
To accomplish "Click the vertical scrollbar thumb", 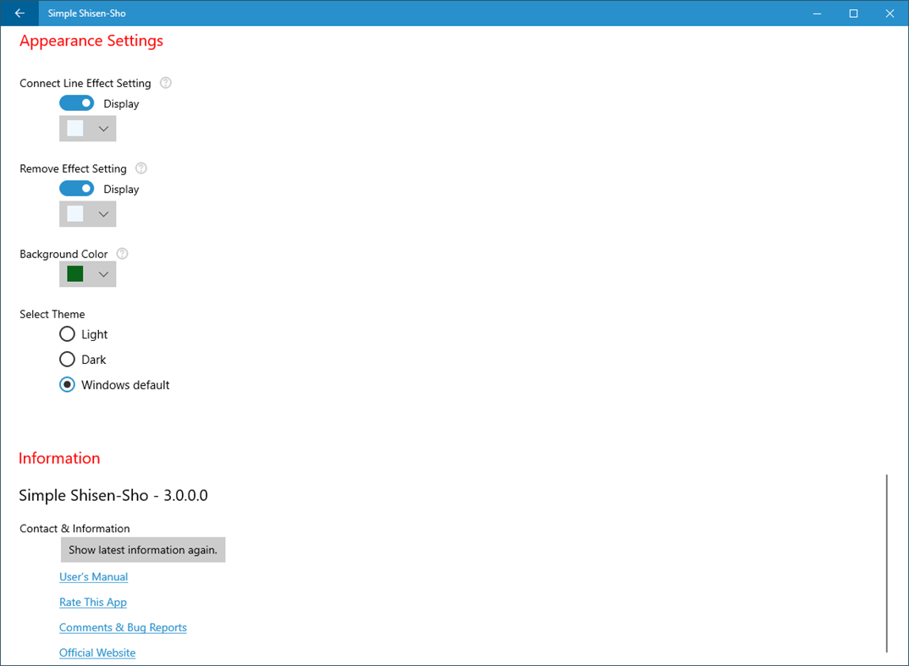I will [x=886, y=564].
